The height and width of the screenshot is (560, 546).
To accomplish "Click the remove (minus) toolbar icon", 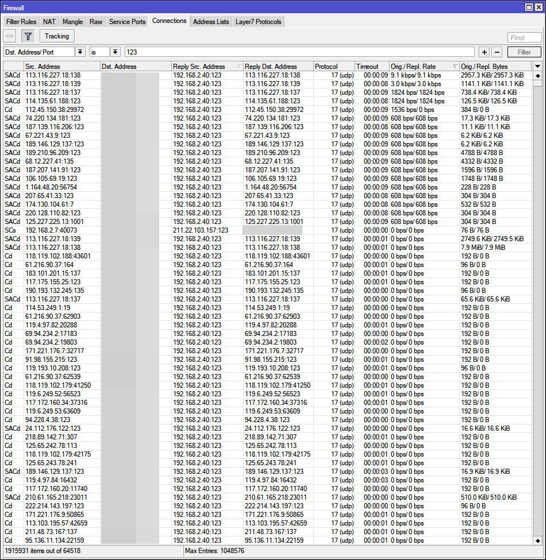I will (x=10, y=36).
